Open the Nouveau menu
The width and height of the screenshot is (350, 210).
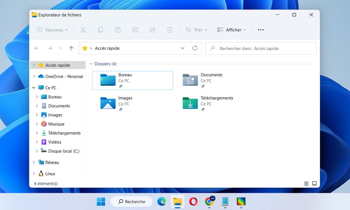click(52, 30)
